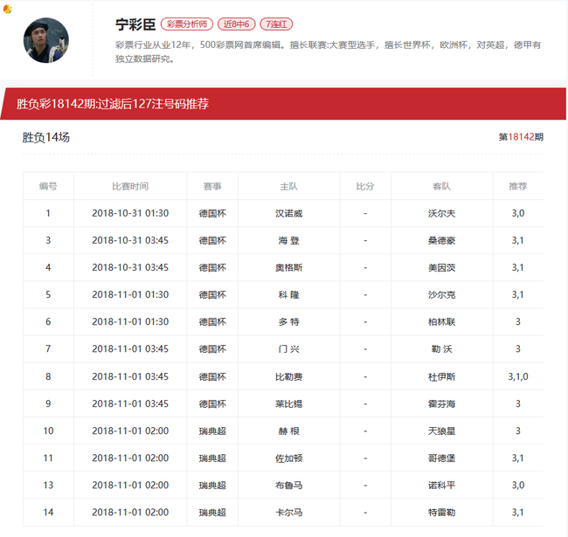The width and height of the screenshot is (568, 537).
Task: Select away team 霍芬海
Action: pos(441,403)
